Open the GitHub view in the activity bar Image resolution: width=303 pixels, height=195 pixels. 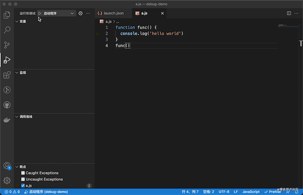click(7, 105)
